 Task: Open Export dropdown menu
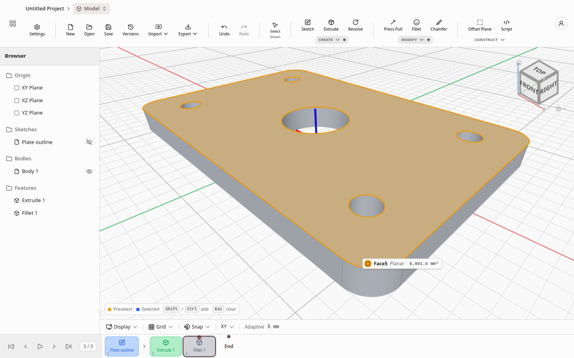coord(188,30)
